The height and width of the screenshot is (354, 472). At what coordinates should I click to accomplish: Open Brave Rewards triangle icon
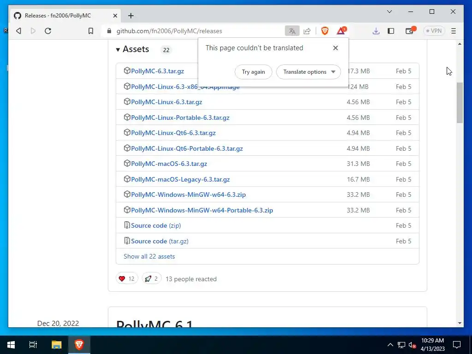342,31
